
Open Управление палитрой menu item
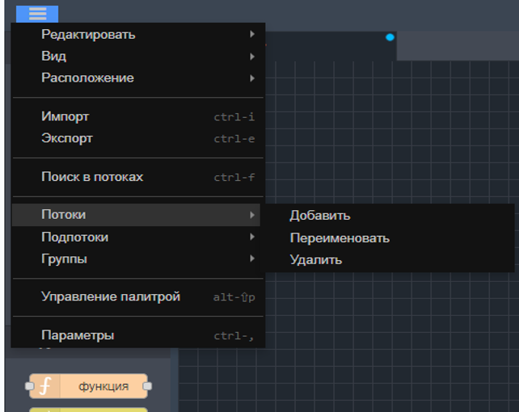coord(111,296)
